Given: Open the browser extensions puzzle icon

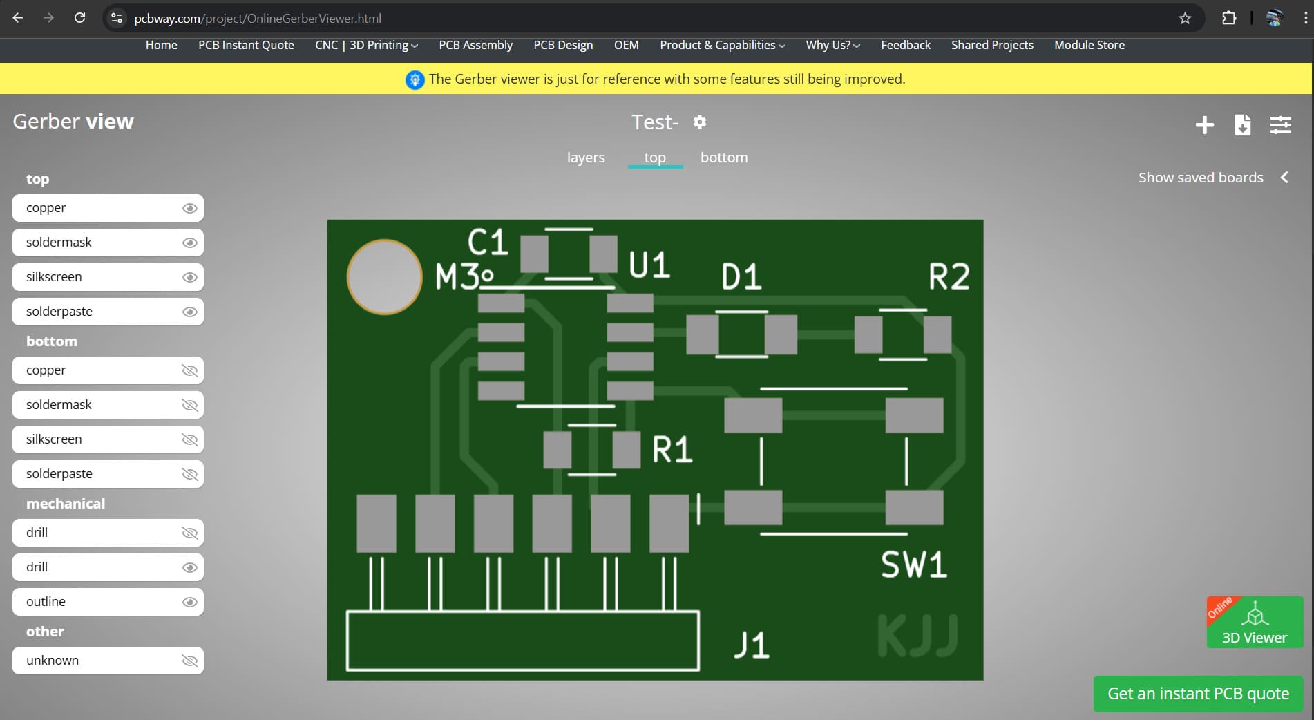Looking at the screenshot, I should click(x=1230, y=18).
